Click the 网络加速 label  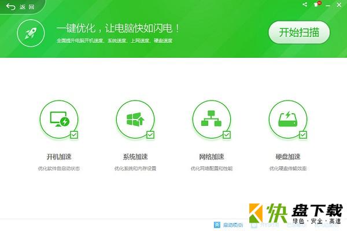(212, 157)
